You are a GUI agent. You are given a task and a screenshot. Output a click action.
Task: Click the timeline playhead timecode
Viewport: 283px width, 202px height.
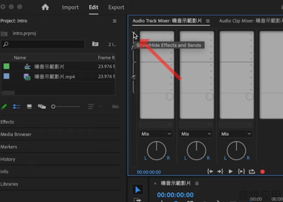coord(175,195)
